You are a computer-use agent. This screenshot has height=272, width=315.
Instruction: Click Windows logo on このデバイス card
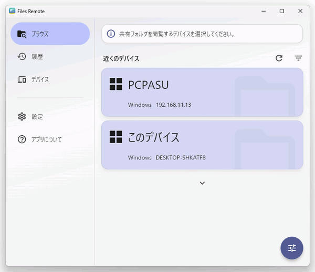[x=115, y=137]
